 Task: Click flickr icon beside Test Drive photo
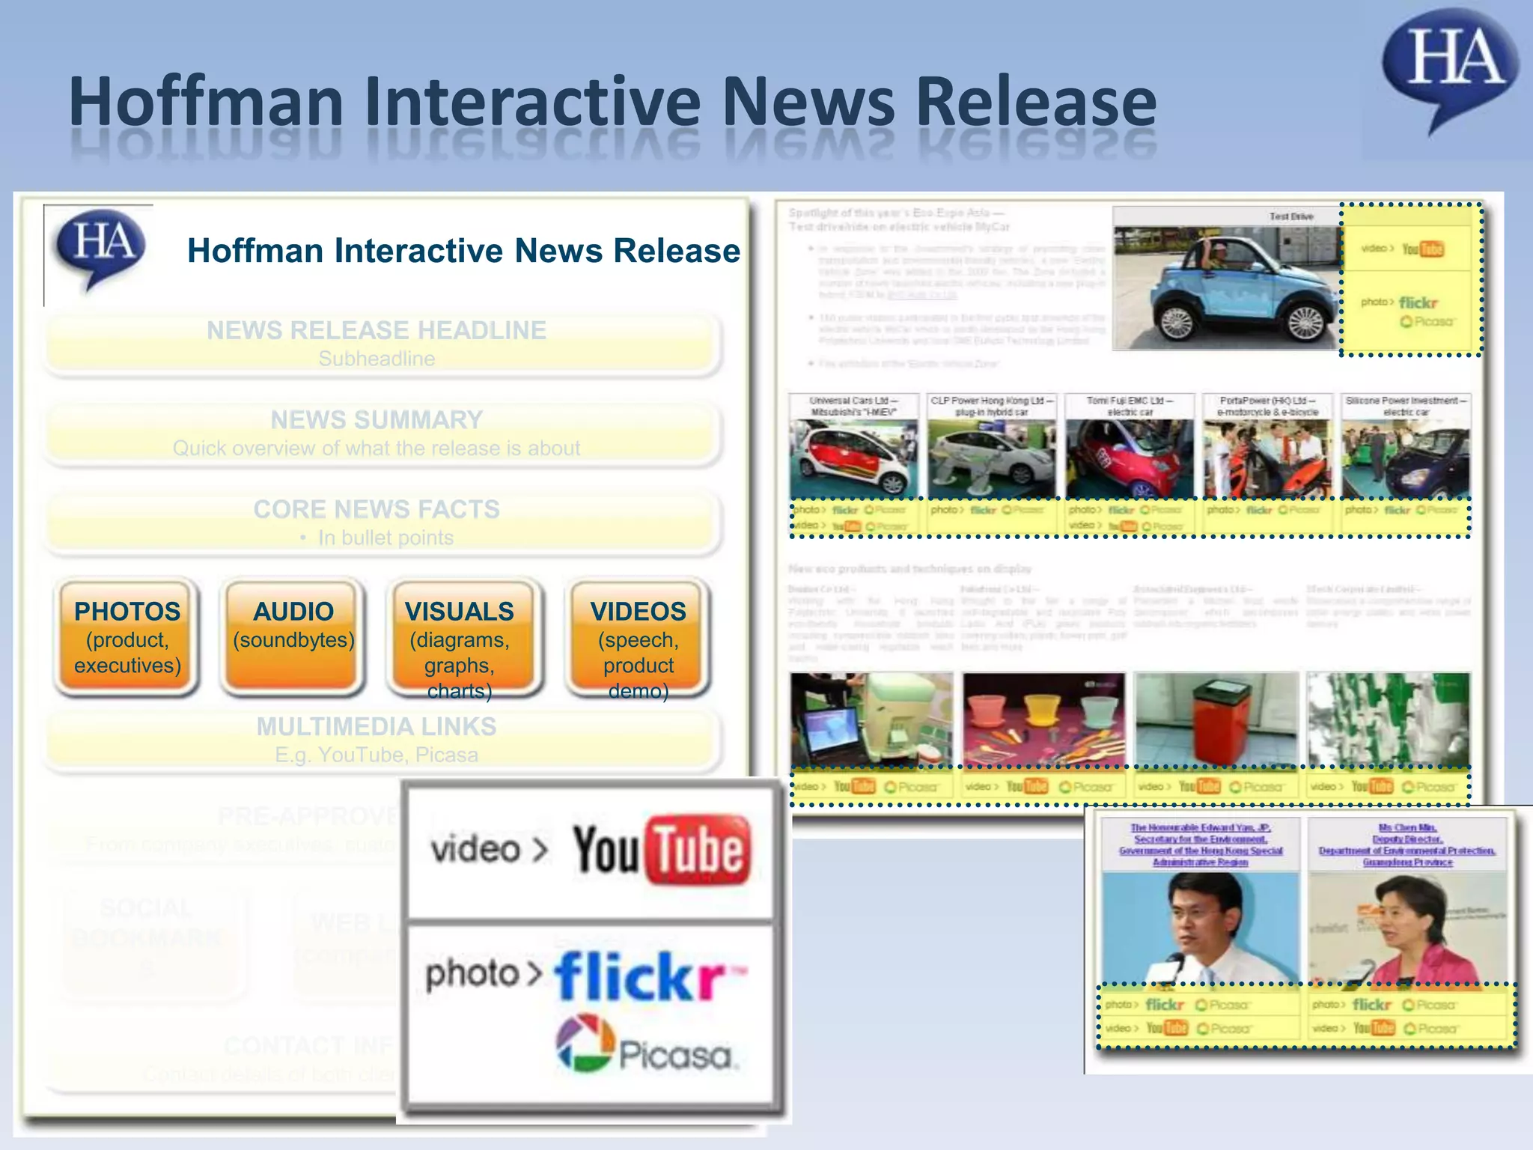coord(1418,302)
